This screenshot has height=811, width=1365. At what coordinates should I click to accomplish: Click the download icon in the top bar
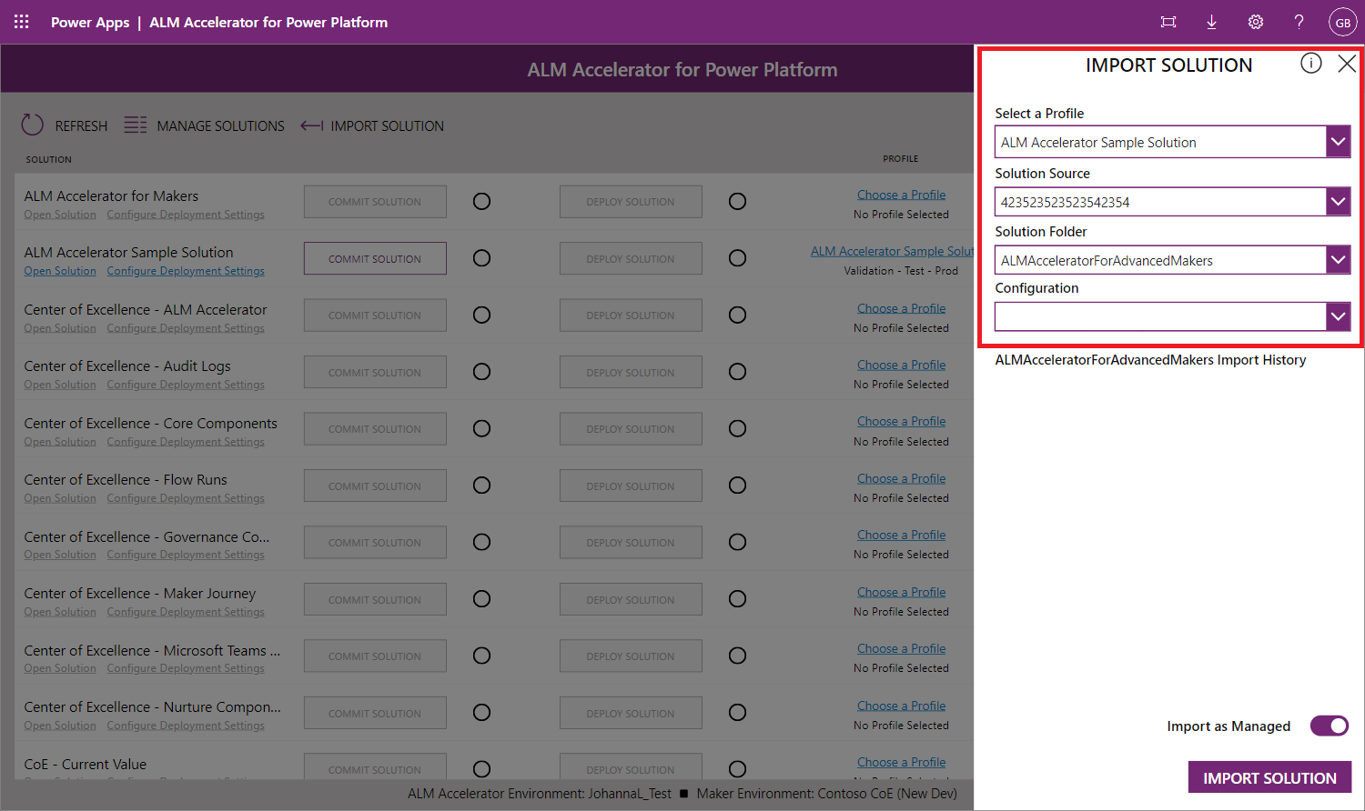[1211, 21]
